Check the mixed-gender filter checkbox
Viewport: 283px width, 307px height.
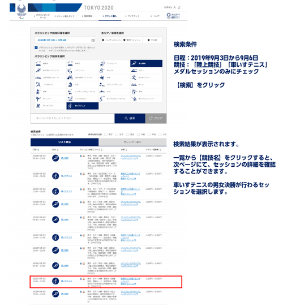pyautogui.click(x=127, y=135)
